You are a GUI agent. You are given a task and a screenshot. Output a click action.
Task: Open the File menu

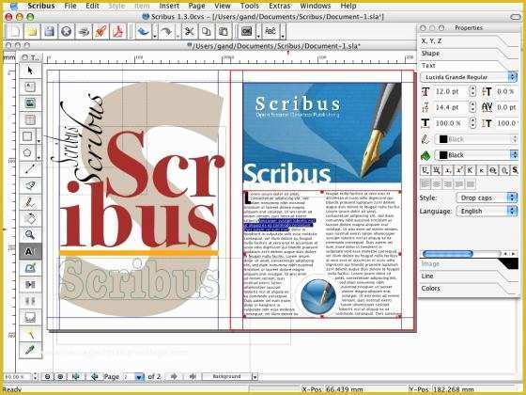(70, 6)
